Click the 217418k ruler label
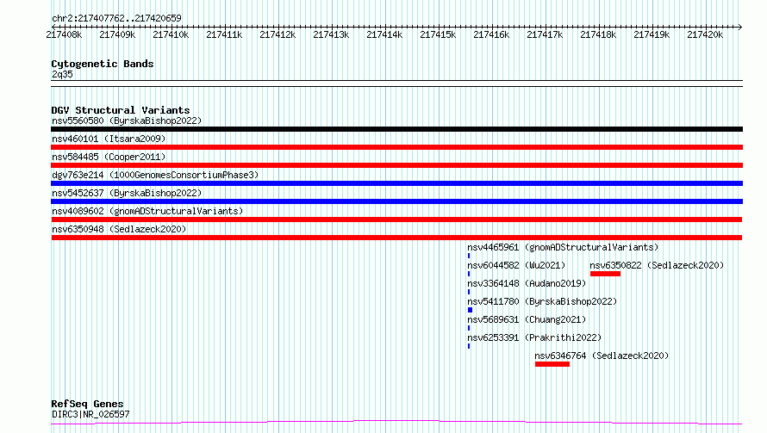This screenshot has width=767, height=433. [598, 34]
